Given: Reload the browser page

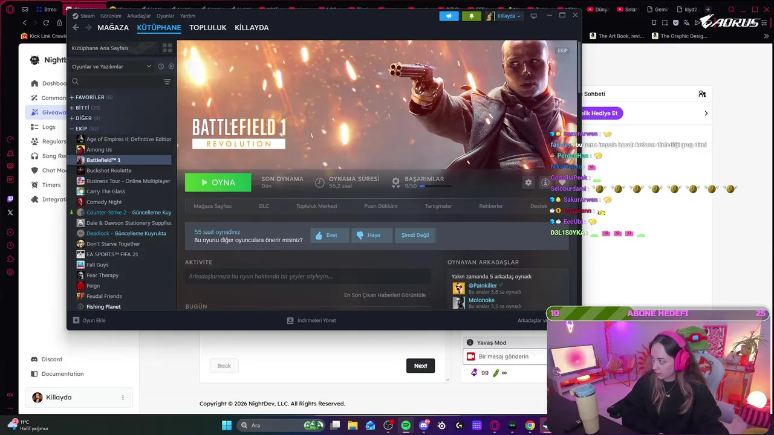Looking at the screenshot, I should (x=46, y=22).
